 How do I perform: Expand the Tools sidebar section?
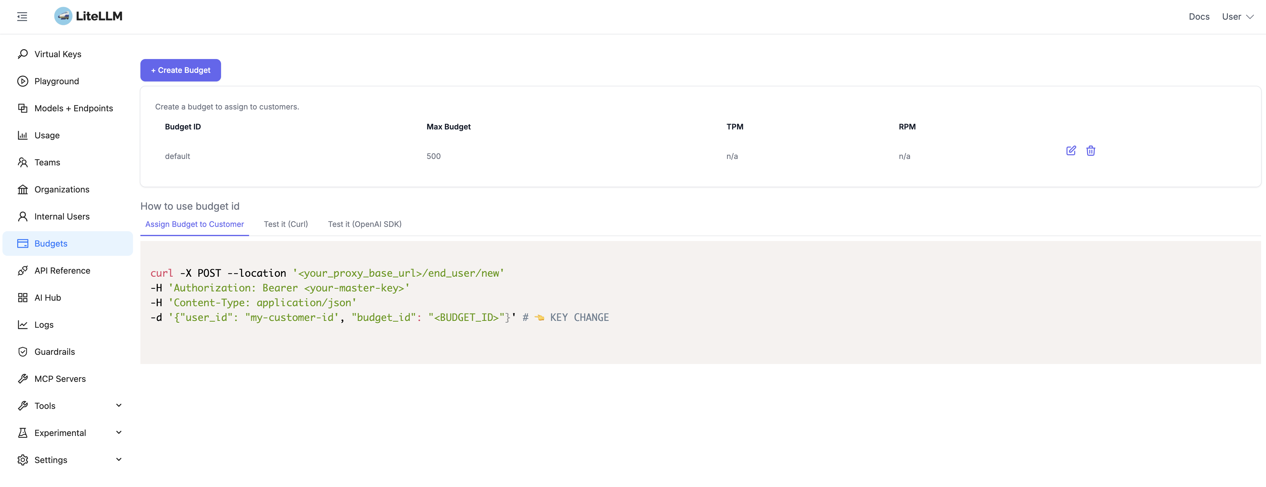[119, 406]
